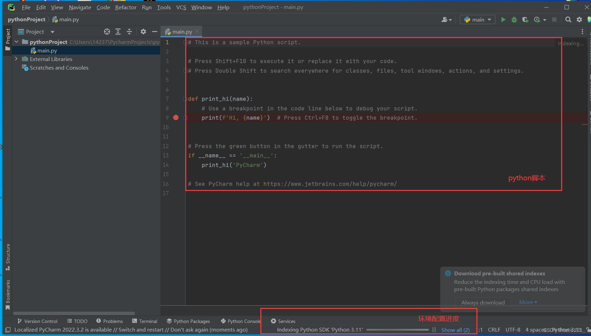The image size is (591, 336).
Task: Expand the Code With Me dropdown arrow
Action: pyautogui.click(x=450, y=20)
